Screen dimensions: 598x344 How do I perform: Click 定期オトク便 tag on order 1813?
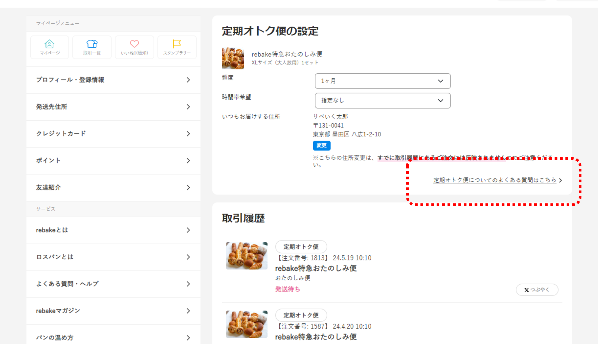point(301,247)
